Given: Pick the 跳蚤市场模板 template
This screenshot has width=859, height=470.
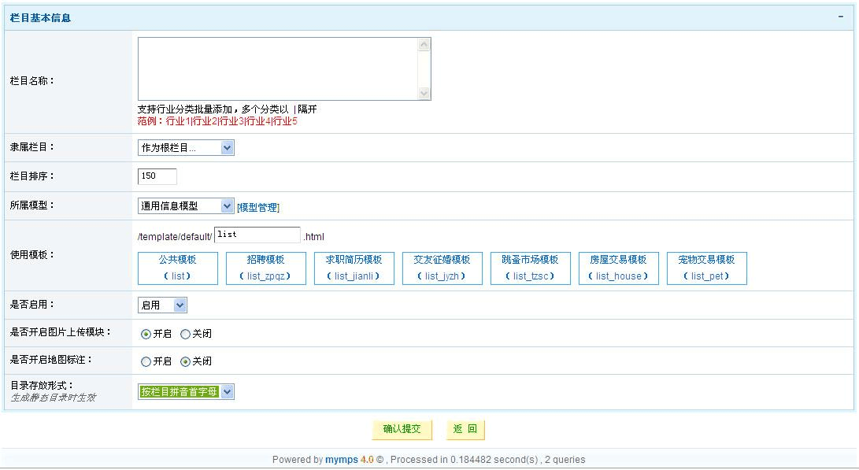Looking at the screenshot, I should point(530,268).
